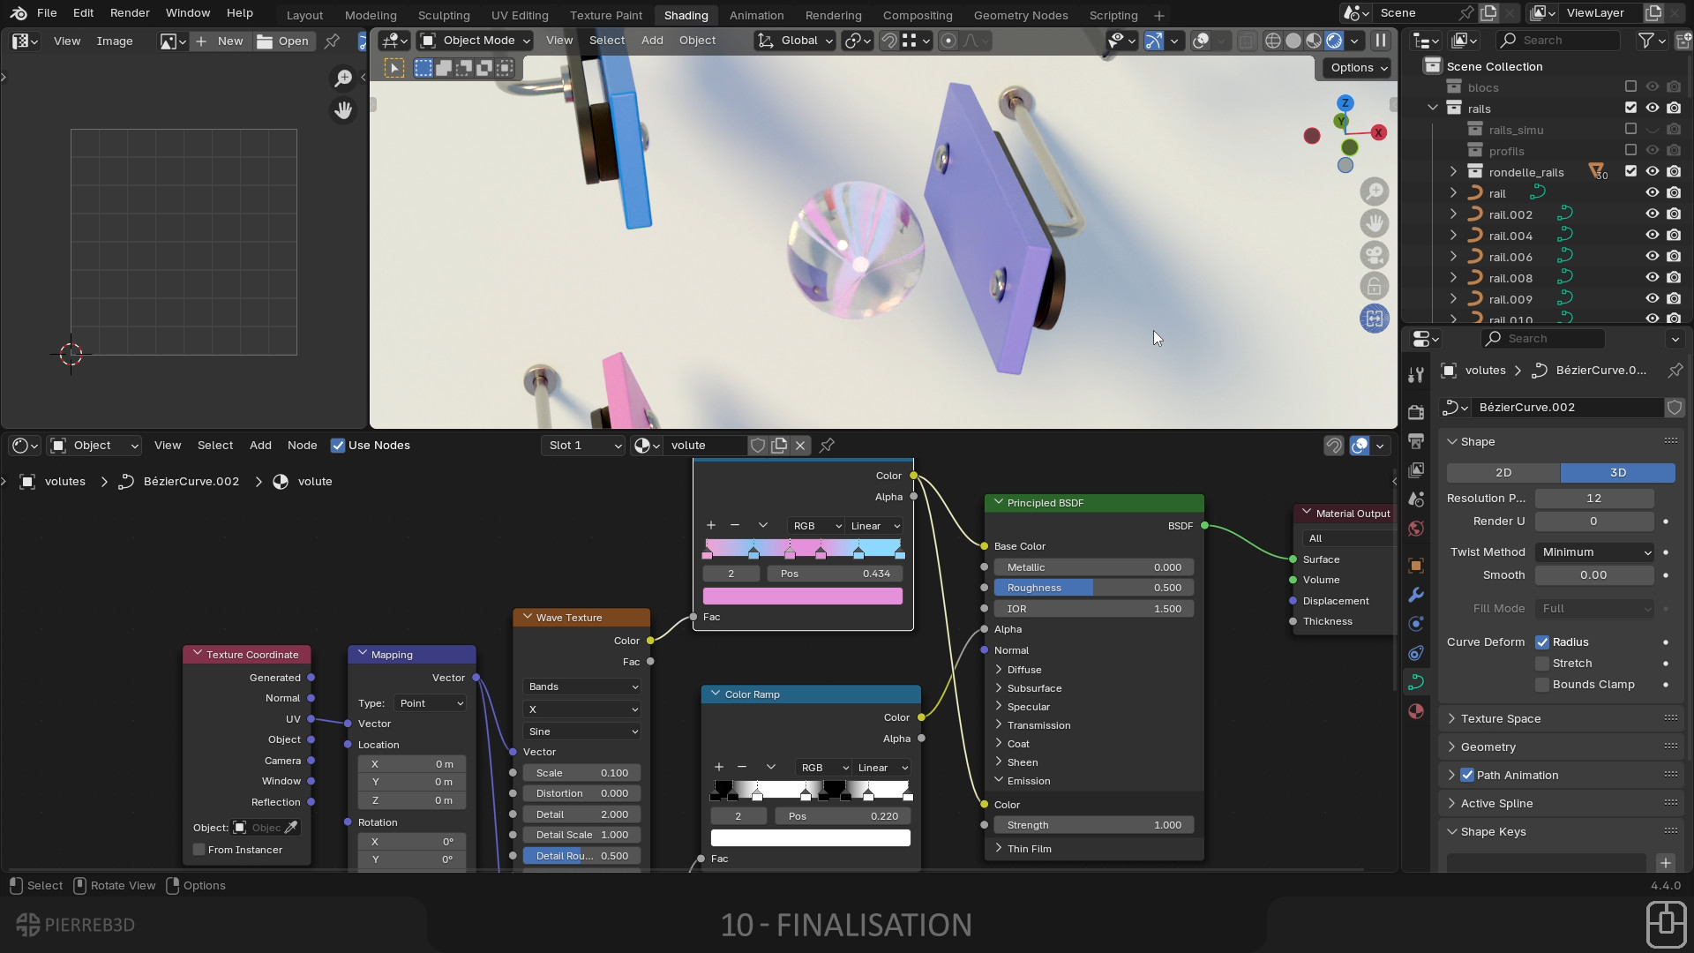Click the Roughness slider in Principled BSDF
1694x953 pixels.
[x=1094, y=588]
